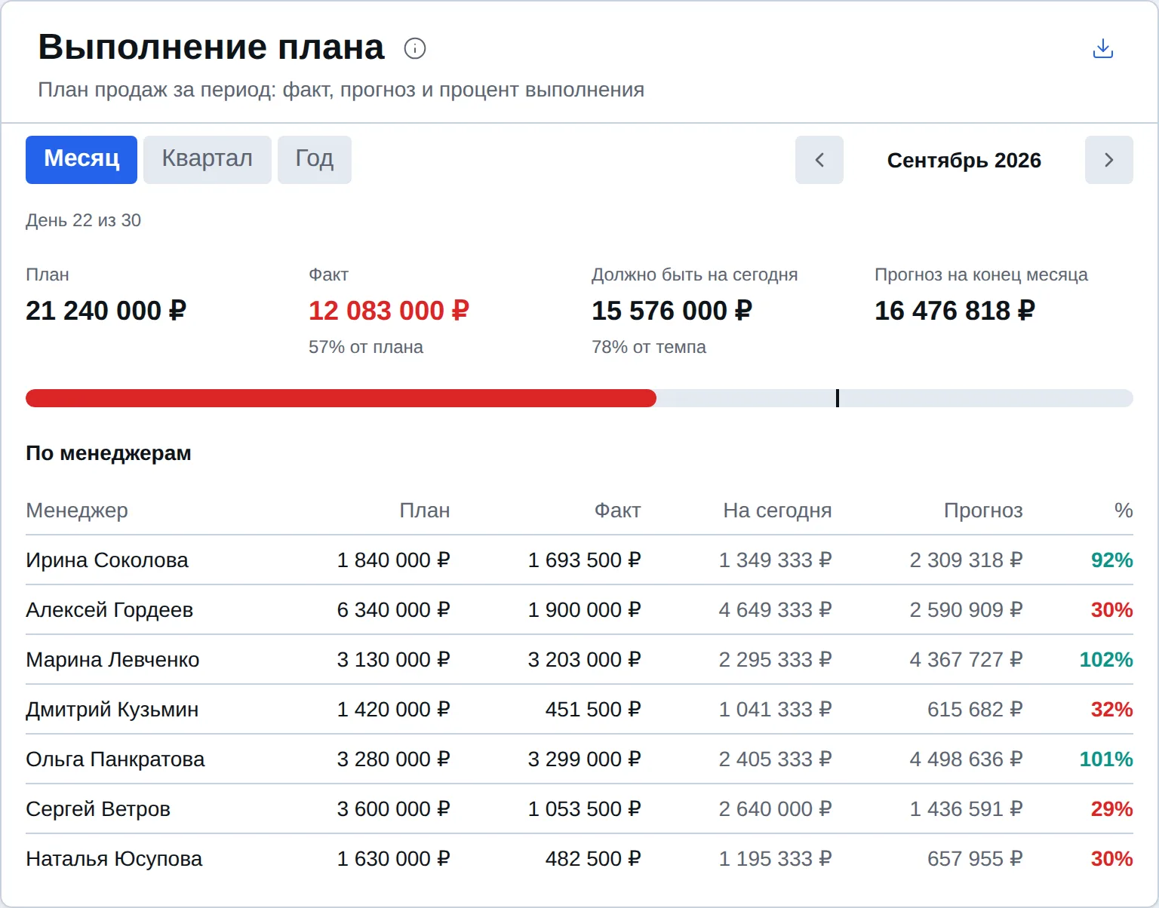Select the Марина Левченко row
This screenshot has height=908, width=1159.
coord(579,660)
